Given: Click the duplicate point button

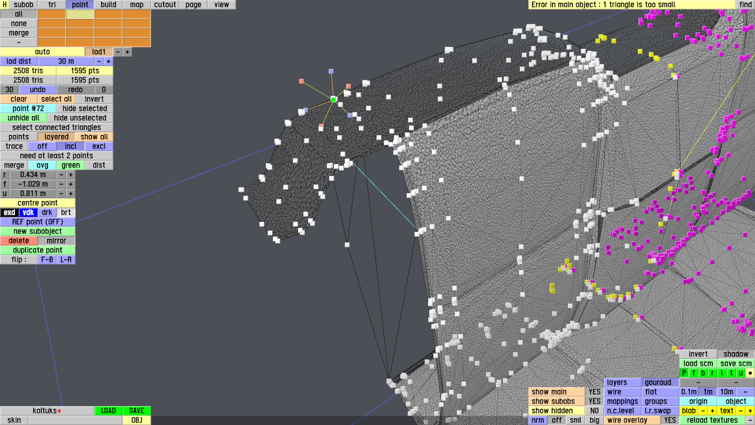Looking at the screenshot, I should coord(37,250).
